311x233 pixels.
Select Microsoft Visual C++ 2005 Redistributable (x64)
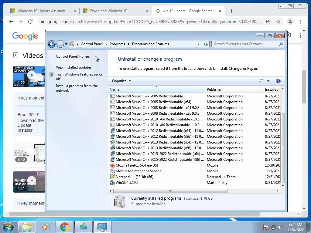[x=153, y=102]
